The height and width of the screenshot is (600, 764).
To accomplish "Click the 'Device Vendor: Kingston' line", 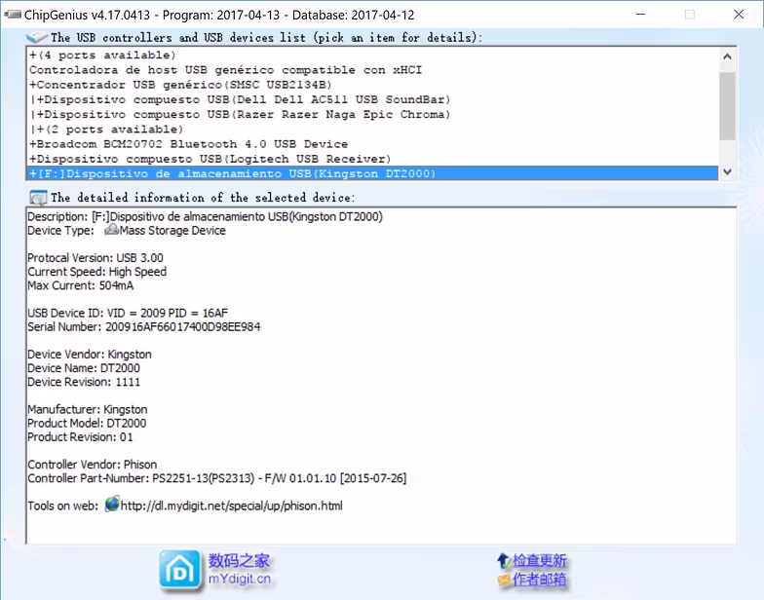I will (90, 355).
